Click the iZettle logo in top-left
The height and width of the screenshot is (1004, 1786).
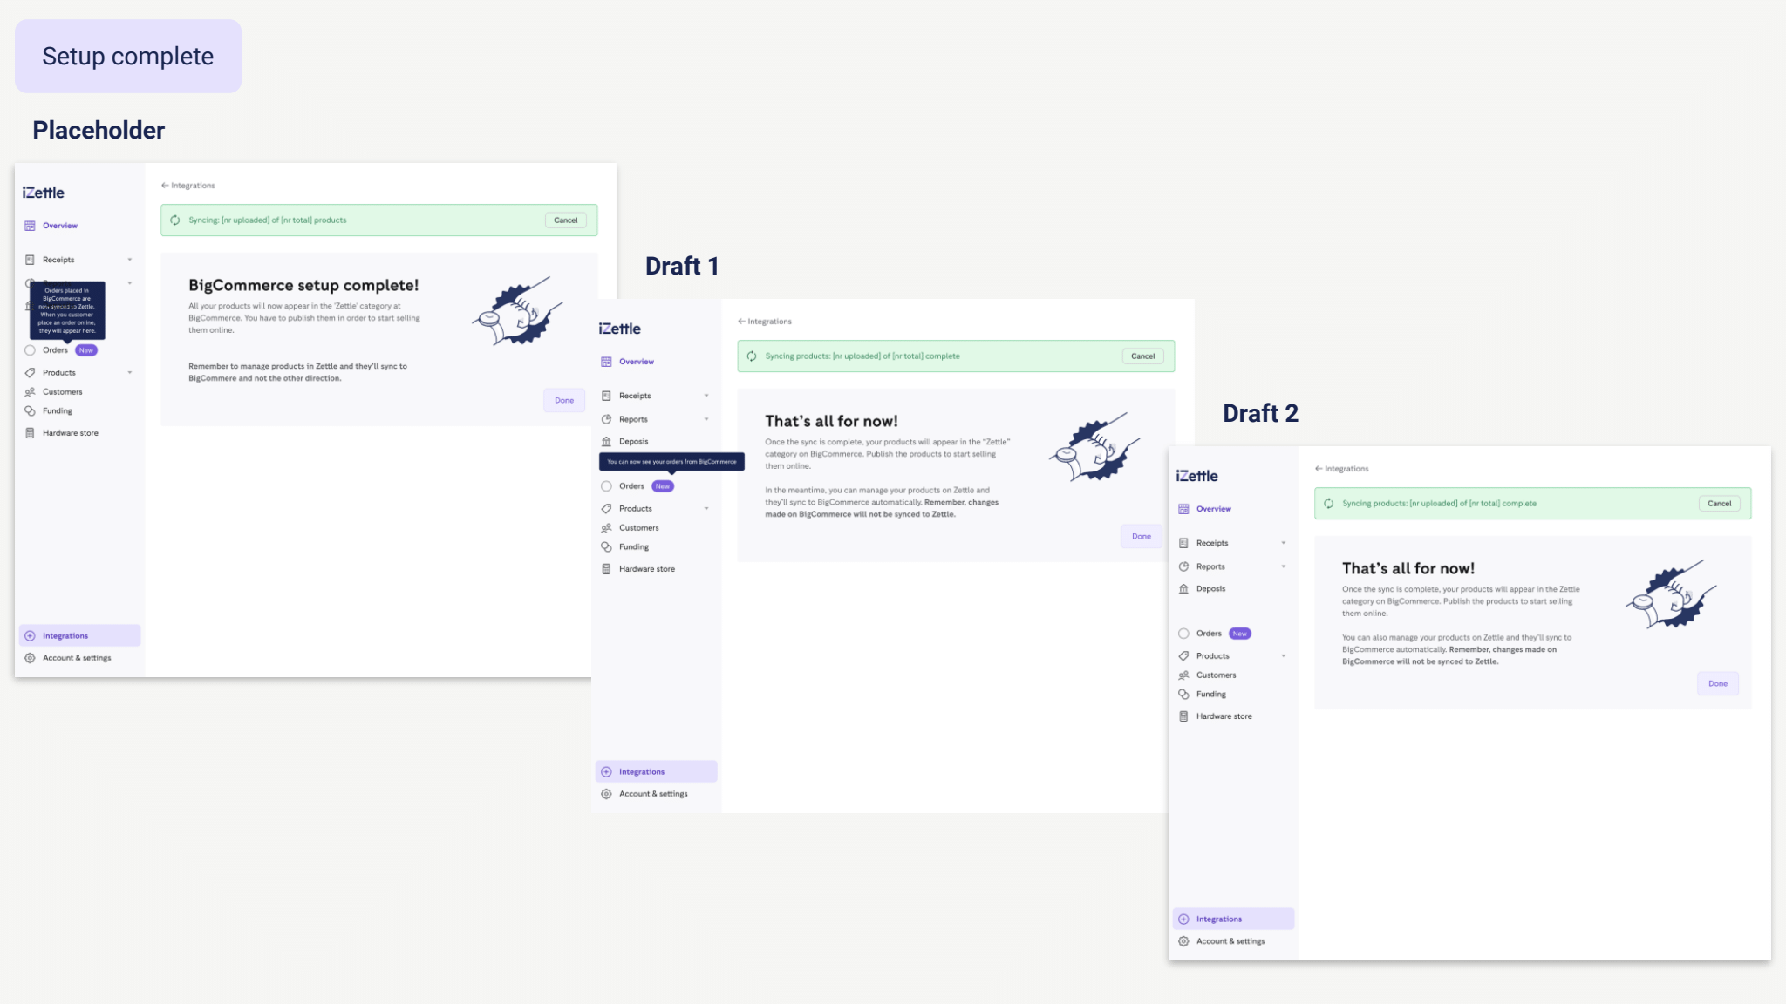pyautogui.click(x=43, y=193)
